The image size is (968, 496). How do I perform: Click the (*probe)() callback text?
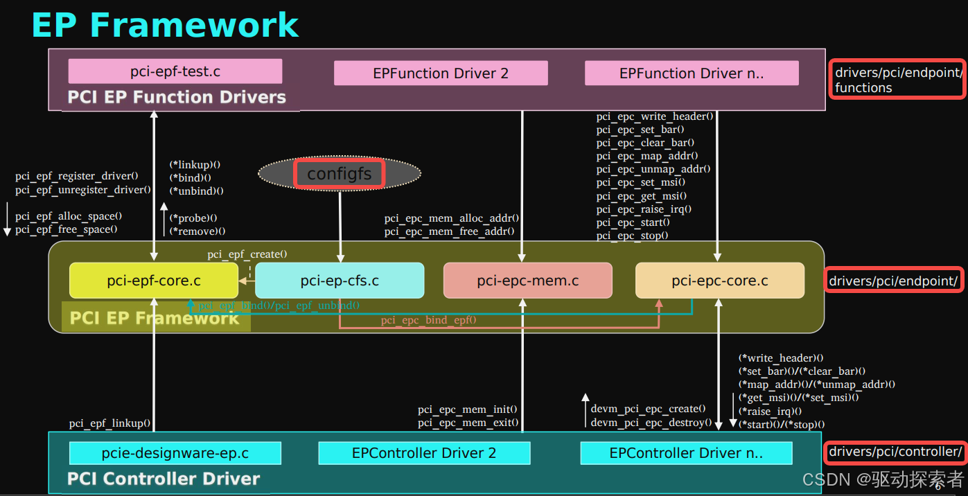pyautogui.click(x=194, y=218)
